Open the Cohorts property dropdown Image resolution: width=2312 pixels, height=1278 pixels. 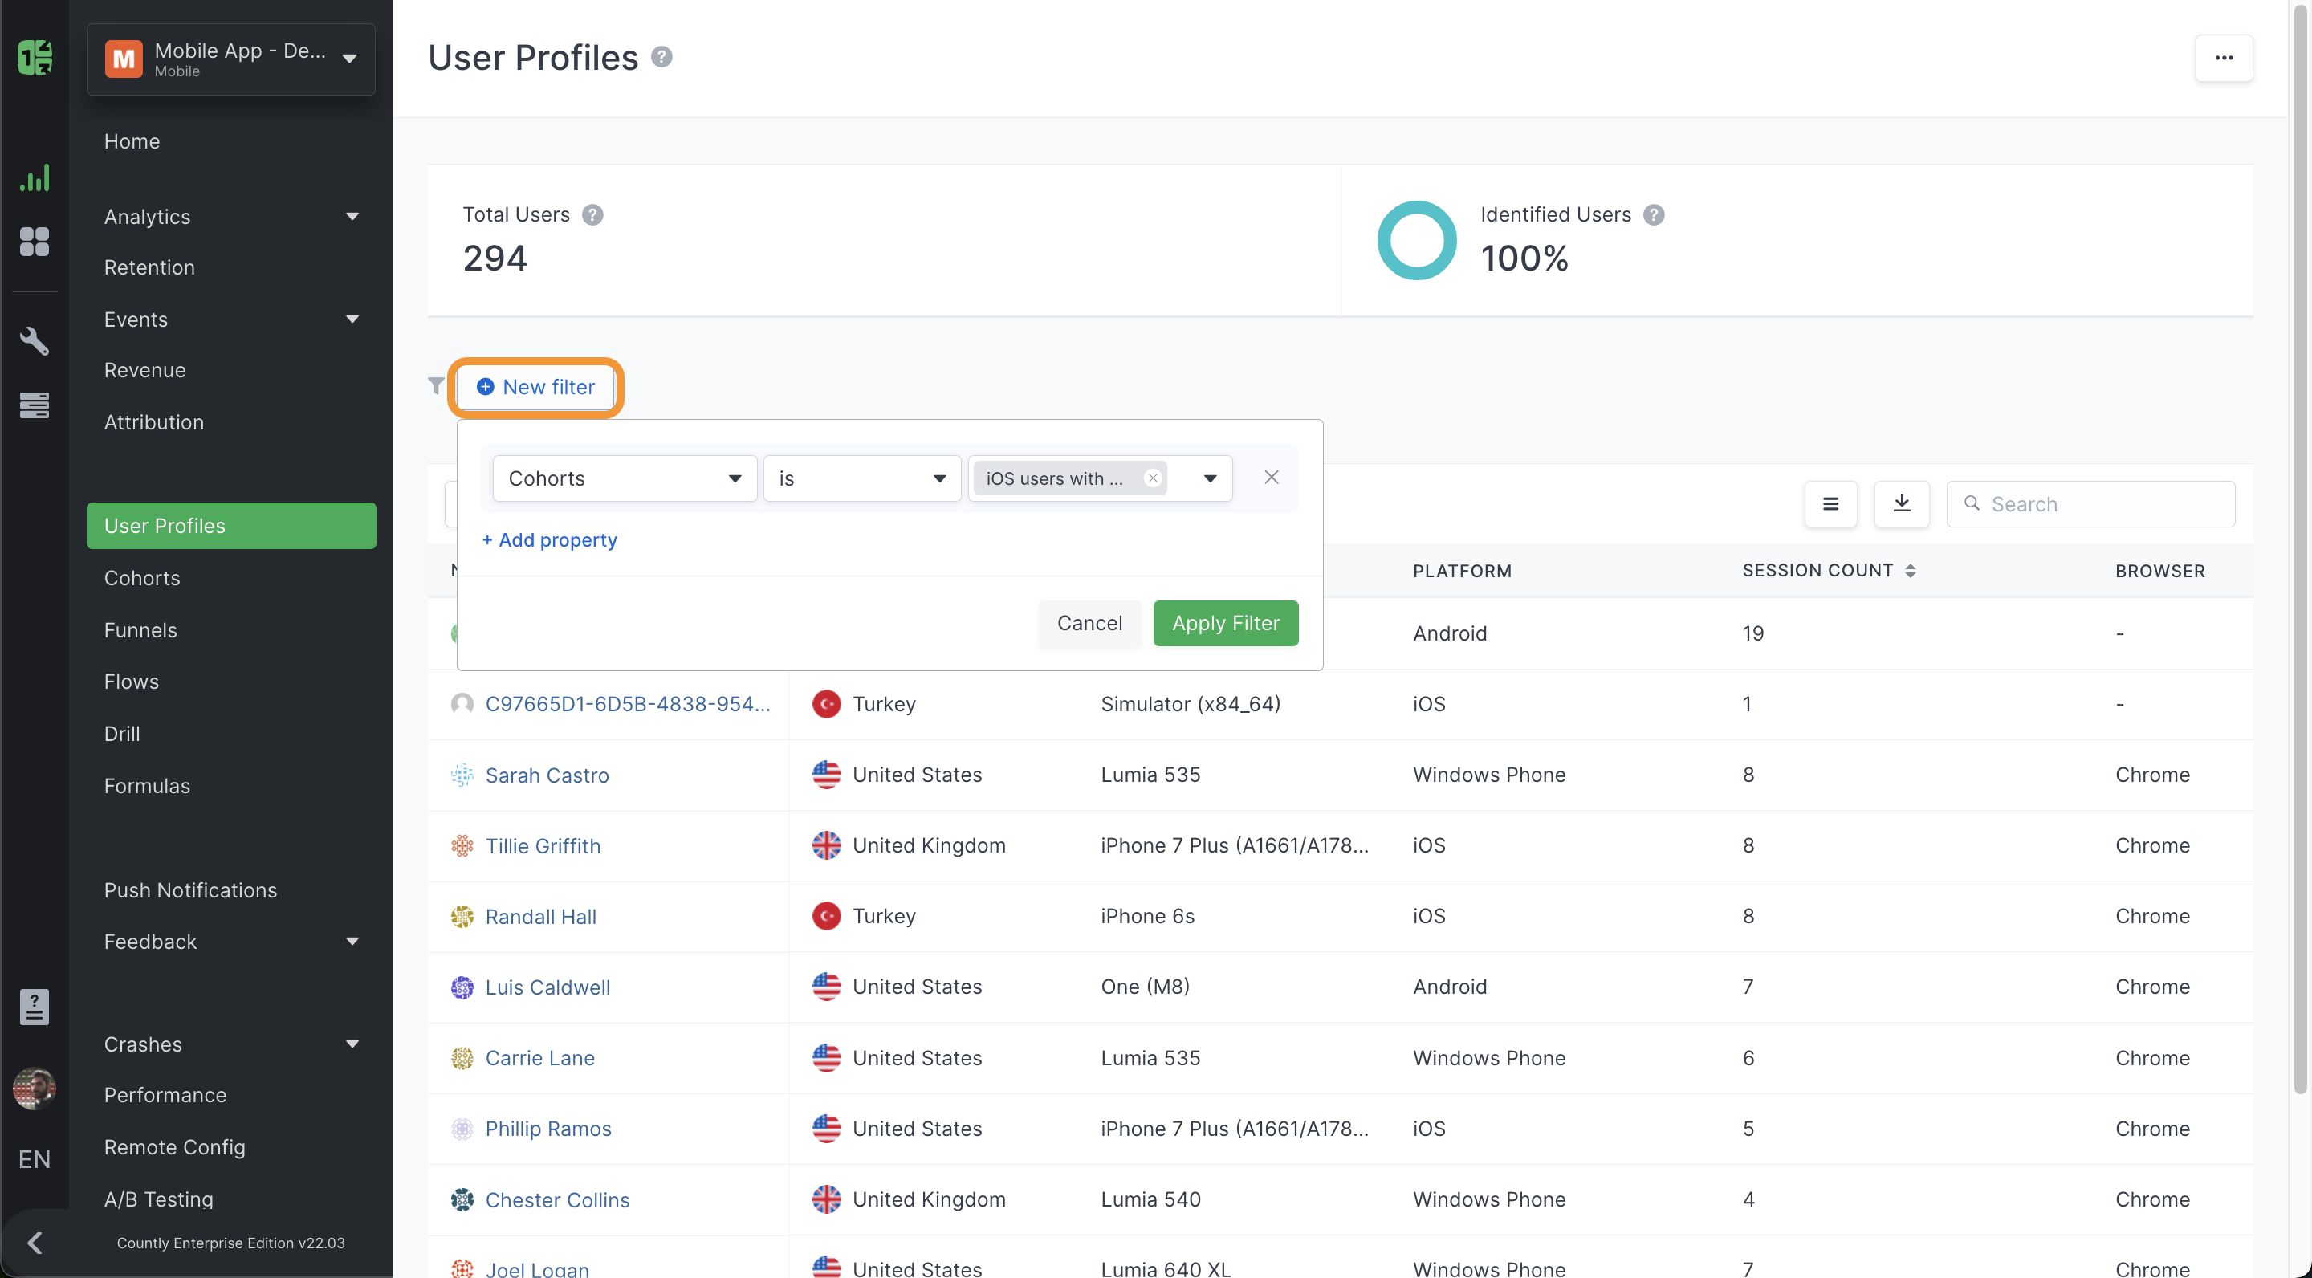click(x=625, y=478)
